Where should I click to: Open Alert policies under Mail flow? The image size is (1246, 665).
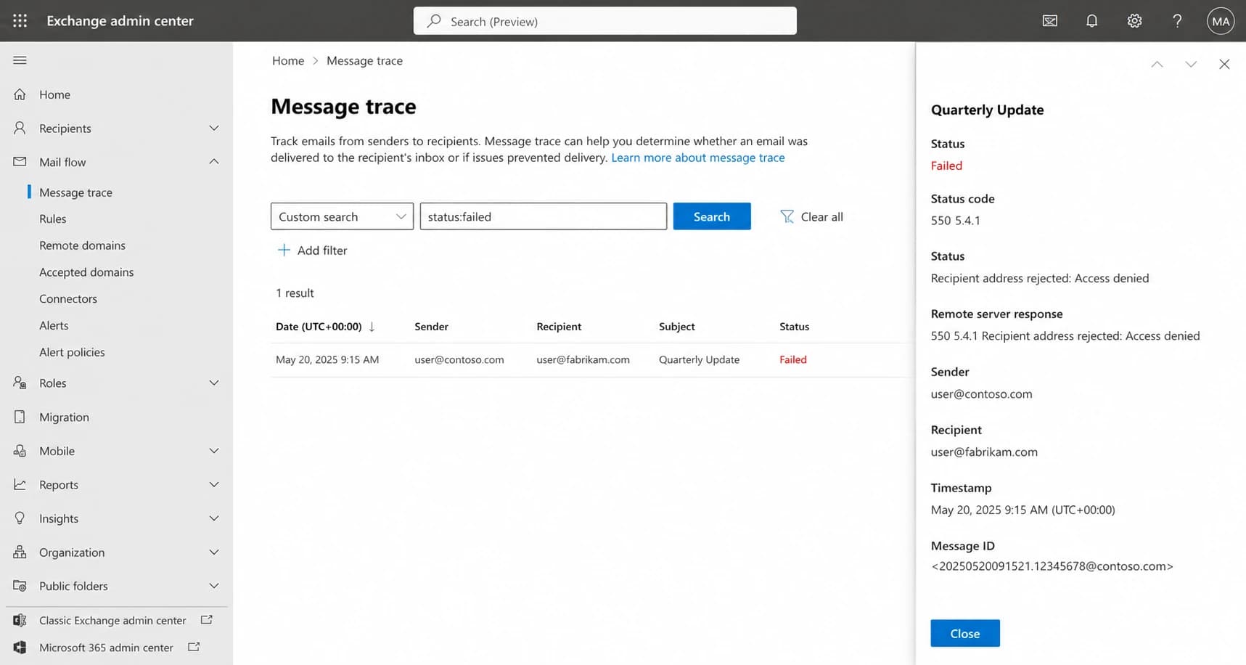point(72,352)
